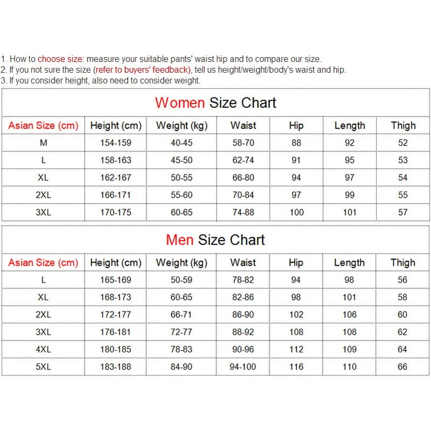Click the "Women Size Chart" title
The width and height of the screenshot is (431, 431).
(x=215, y=103)
